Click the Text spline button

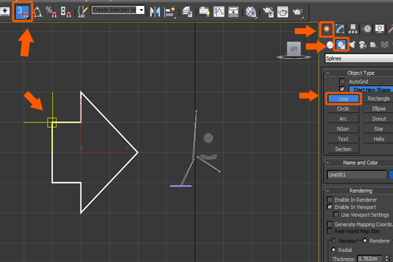point(343,139)
